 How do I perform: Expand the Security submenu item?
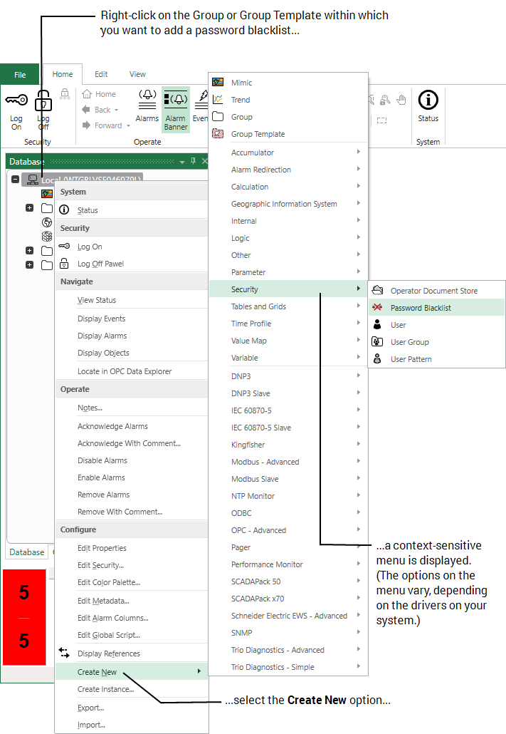point(288,289)
